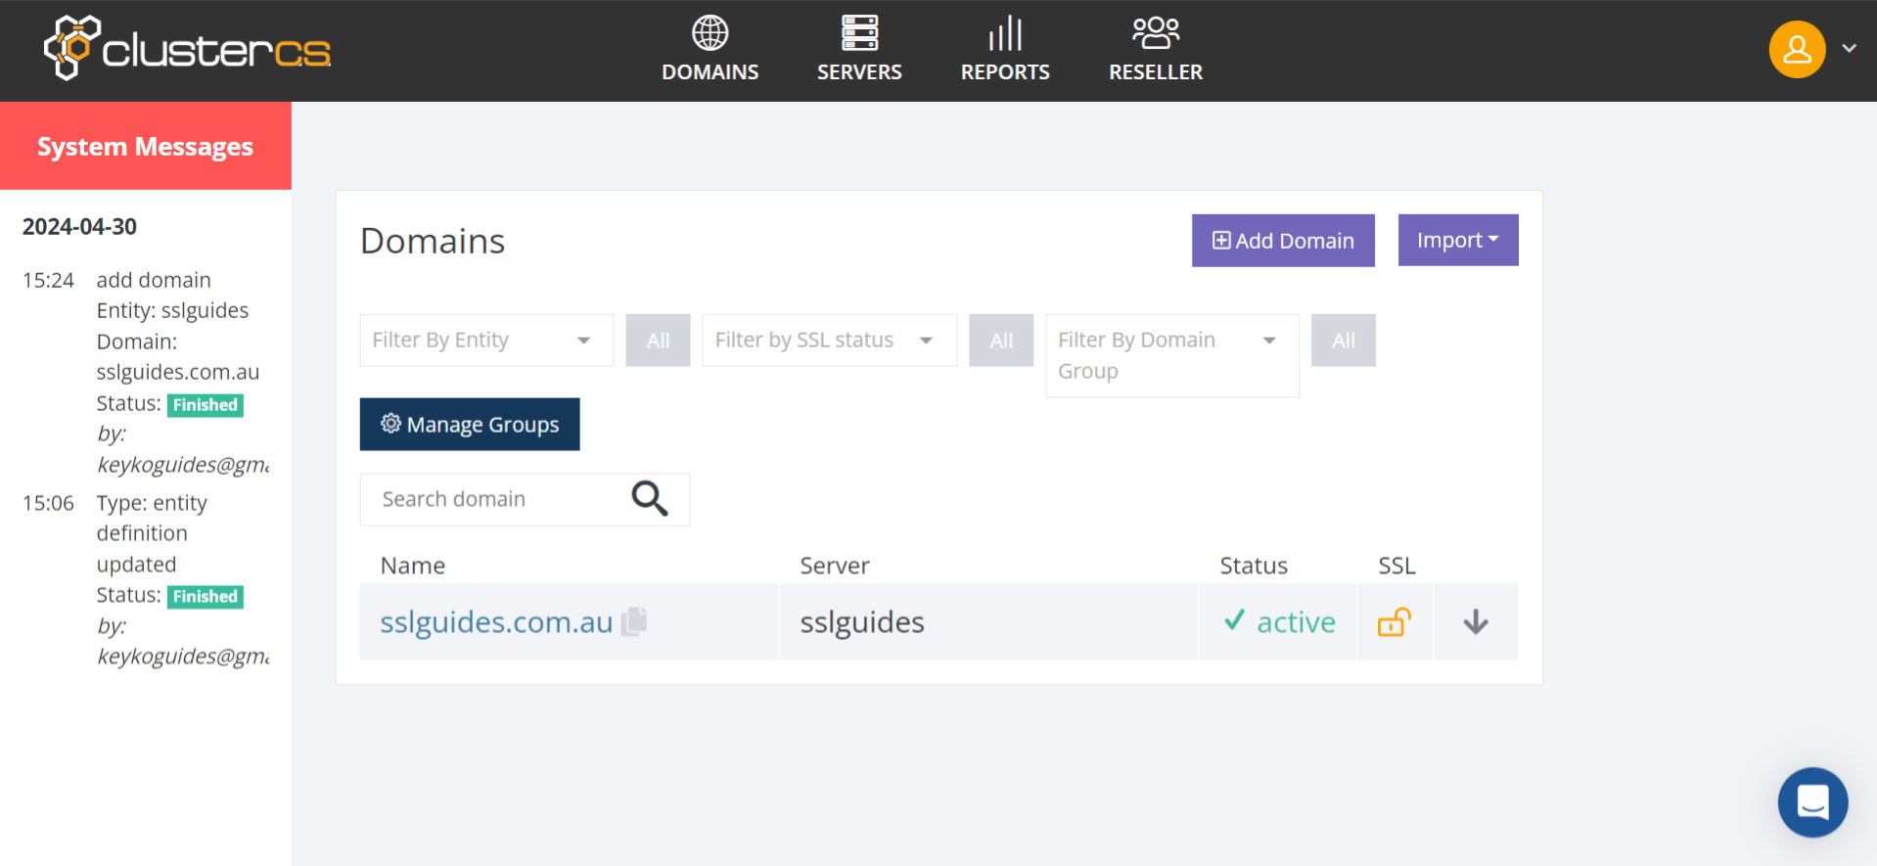Click the Server column header
This screenshot has width=1877, height=866.
[834, 566]
